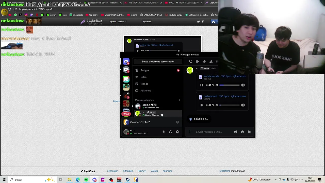The width and height of the screenshot is (325, 183).
Task: Seek in matumorell audio progress bar
Action: click(x=230, y=105)
